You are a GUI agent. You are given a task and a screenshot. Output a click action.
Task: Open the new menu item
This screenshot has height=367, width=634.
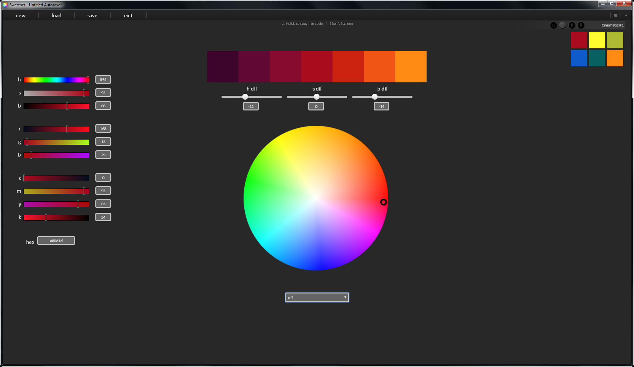[x=20, y=15]
